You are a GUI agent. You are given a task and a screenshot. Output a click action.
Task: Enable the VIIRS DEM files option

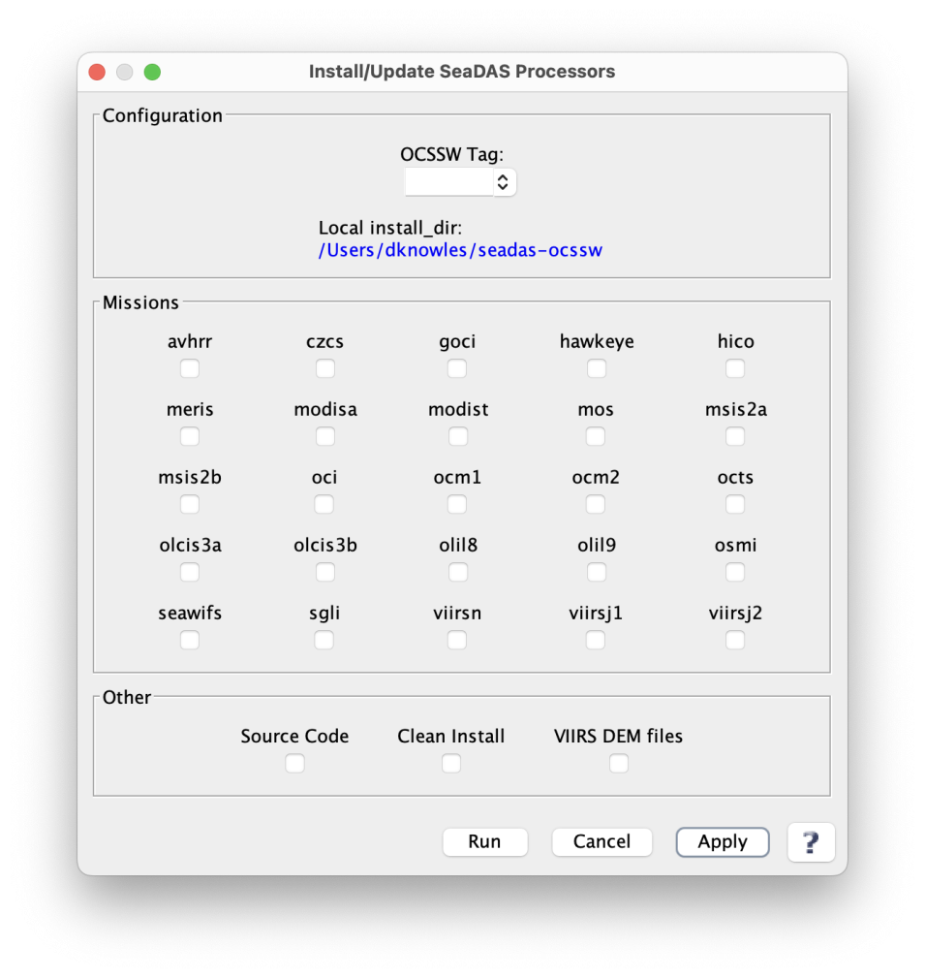click(x=618, y=763)
